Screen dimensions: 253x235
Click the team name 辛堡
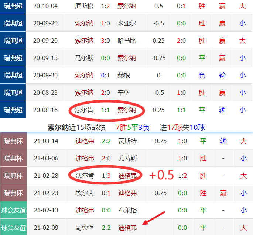point(124,93)
